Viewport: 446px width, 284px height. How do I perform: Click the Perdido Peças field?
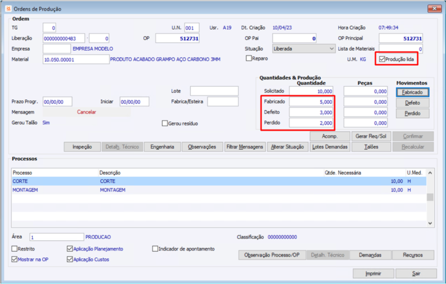(366, 123)
